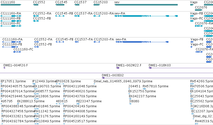Viewport: 213px width, 125px height.
Task: Click the DME1-018K03 clone feature
Action: [x=181, y=68]
